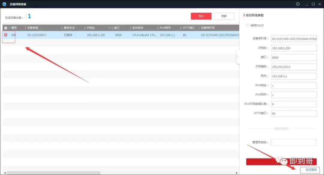324x175 pixels.
Task: Enable the 使用DHCP checkbox
Action: 247,25
